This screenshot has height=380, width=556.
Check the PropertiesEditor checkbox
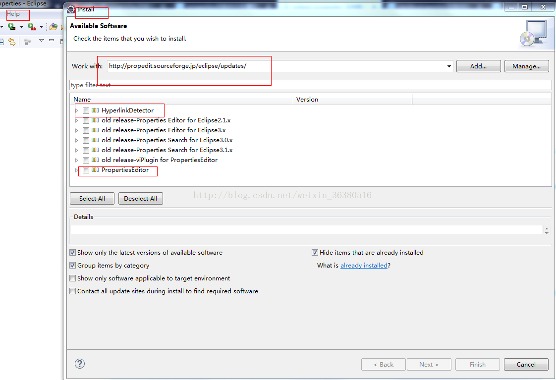pos(86,170)
